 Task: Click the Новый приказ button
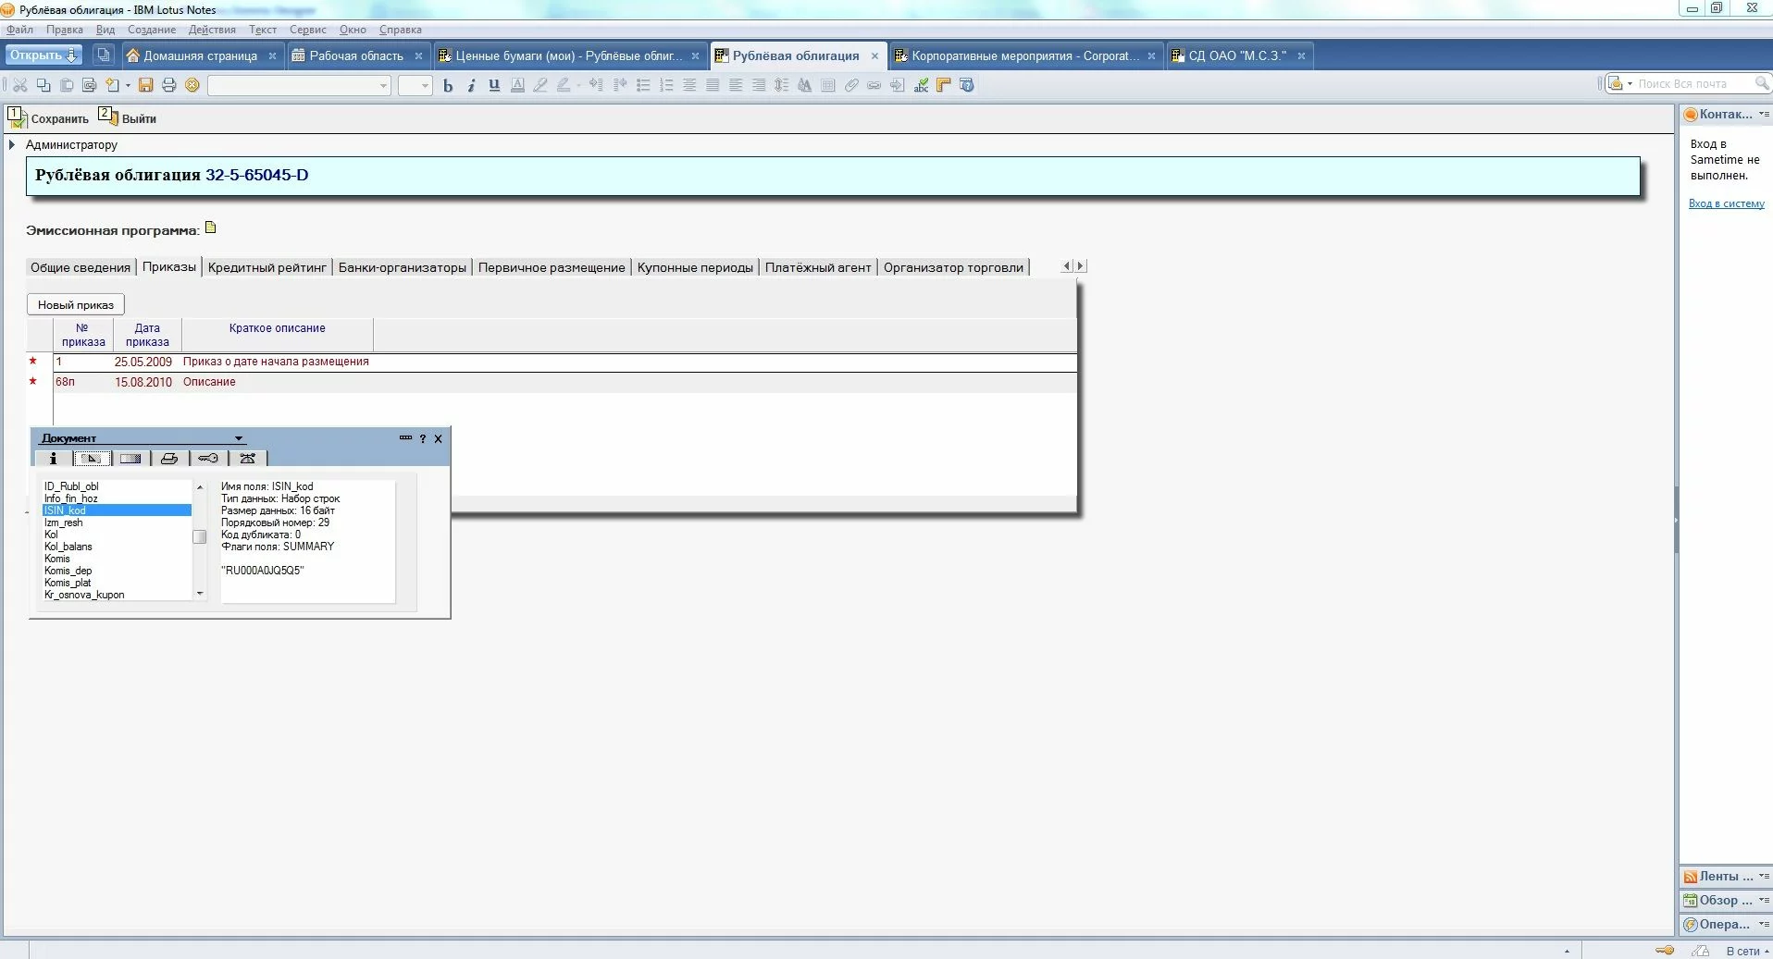point(76,304)
